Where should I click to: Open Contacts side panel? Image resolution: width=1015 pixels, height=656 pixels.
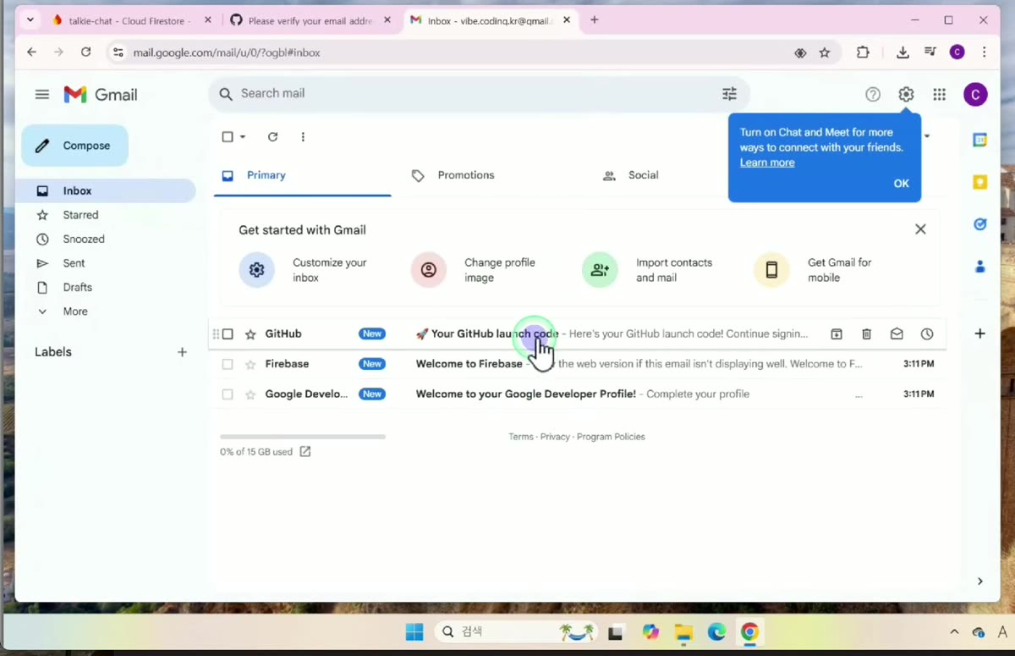[980, 267]
